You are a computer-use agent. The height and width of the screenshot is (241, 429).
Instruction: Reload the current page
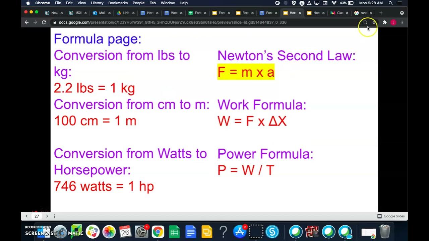[x=44, y=22]
